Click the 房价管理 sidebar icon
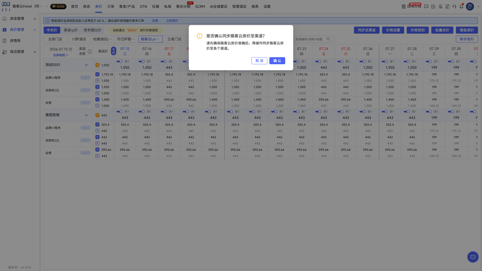482x271 pixels. point(5,30)
